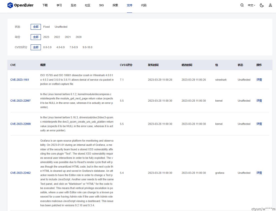This screenshot has width=276, height=211.
Task: Open the 互动 menu
Action: [x=73, y=5]
